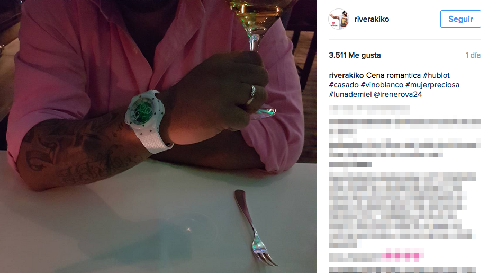Click the wedding ring on the finger
This screenshot has height=273, width=488.
point(251,95)
